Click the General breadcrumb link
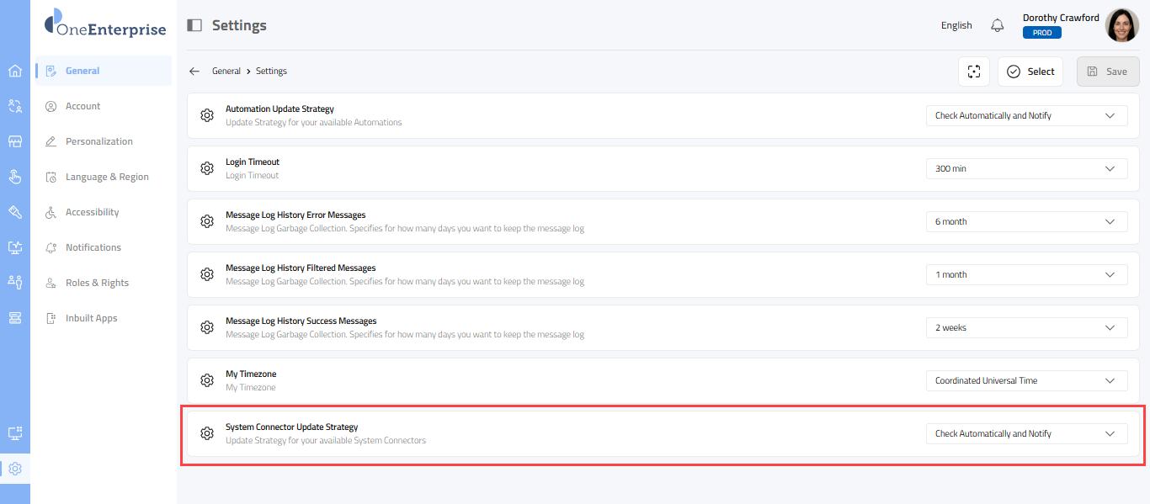Screen dimensions: 1150x504 coord(226,72)
